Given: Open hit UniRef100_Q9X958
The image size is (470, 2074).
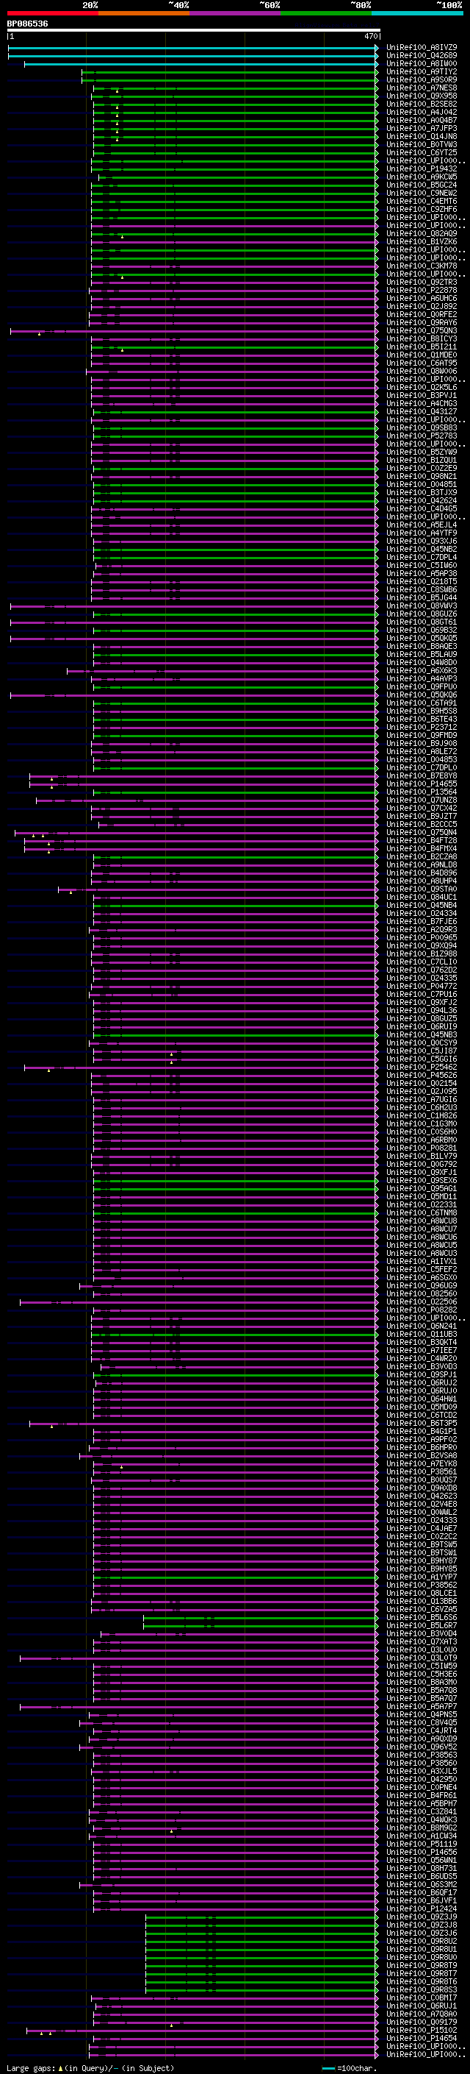Looking at the screenshot, I should [x=422, y=96].
